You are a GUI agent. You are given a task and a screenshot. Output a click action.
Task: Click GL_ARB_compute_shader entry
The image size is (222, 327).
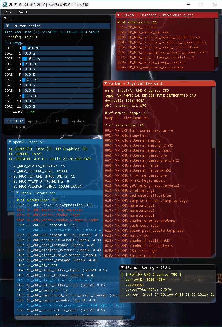click(x=57, y=300)
